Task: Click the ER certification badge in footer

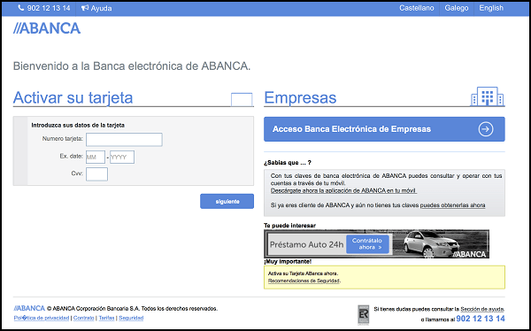Action: point(364,315)
